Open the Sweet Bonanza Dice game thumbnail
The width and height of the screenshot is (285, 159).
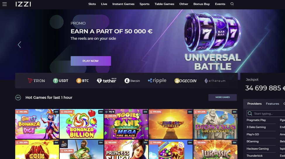[37, 124]
